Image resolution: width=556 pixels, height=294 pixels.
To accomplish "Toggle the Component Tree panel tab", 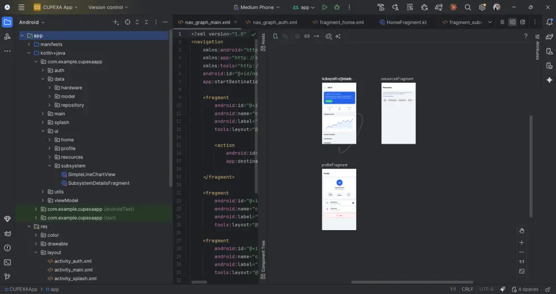I will pyautogui.click(x=263, y=260).
